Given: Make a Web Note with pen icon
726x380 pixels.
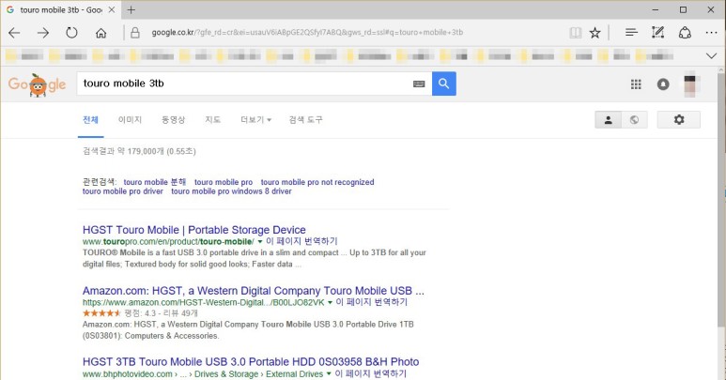Looking at the screenshot, I should 658,32.
